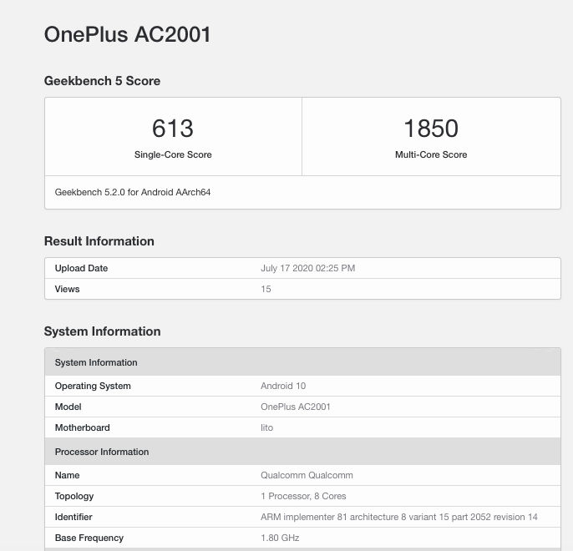Screen dimensions: 573x551
Task: Click the Single-Core Score label
Action: coord(173,154)
